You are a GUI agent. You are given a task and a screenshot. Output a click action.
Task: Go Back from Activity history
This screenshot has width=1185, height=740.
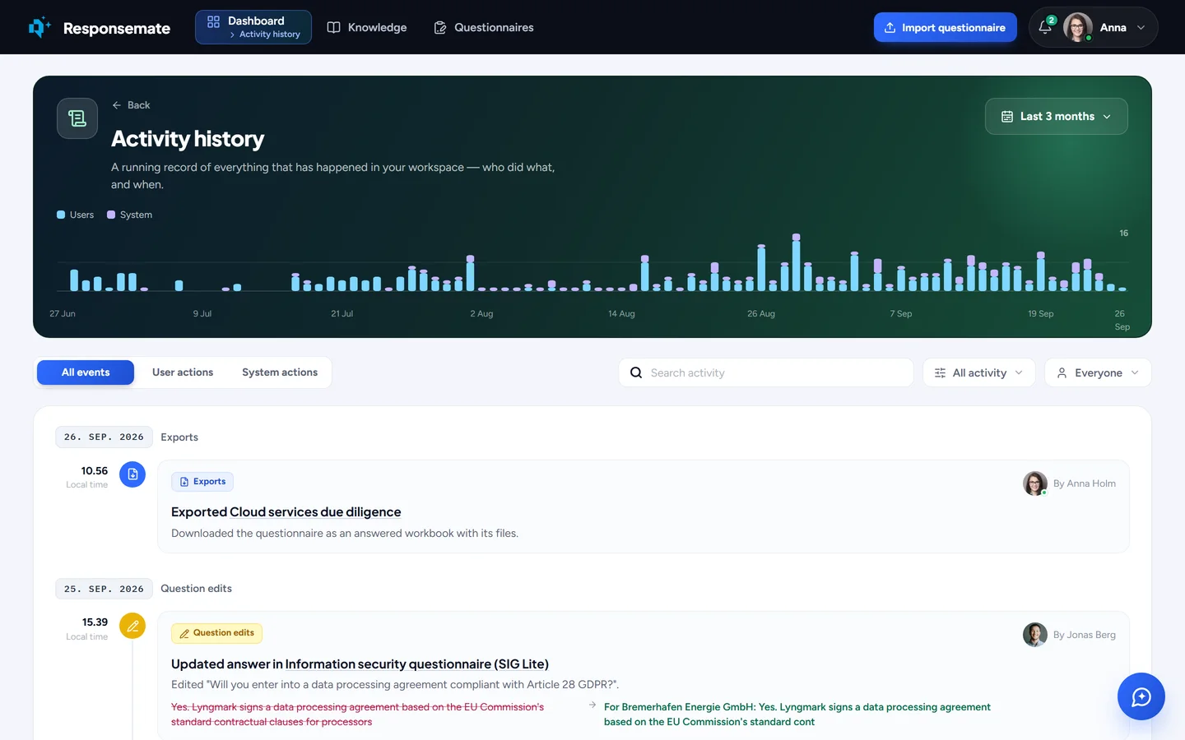point(131,105)
